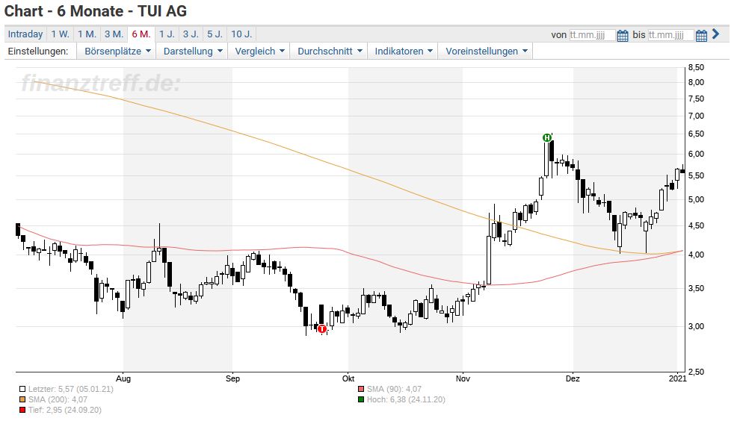
Task: Click 'Hoch: 6,38 (24.11.20)' legend text
Action: pyautogui.click(x=406, y=399)
